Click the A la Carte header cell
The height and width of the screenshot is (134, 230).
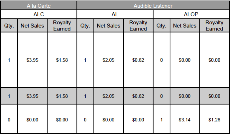click(39, 6)
